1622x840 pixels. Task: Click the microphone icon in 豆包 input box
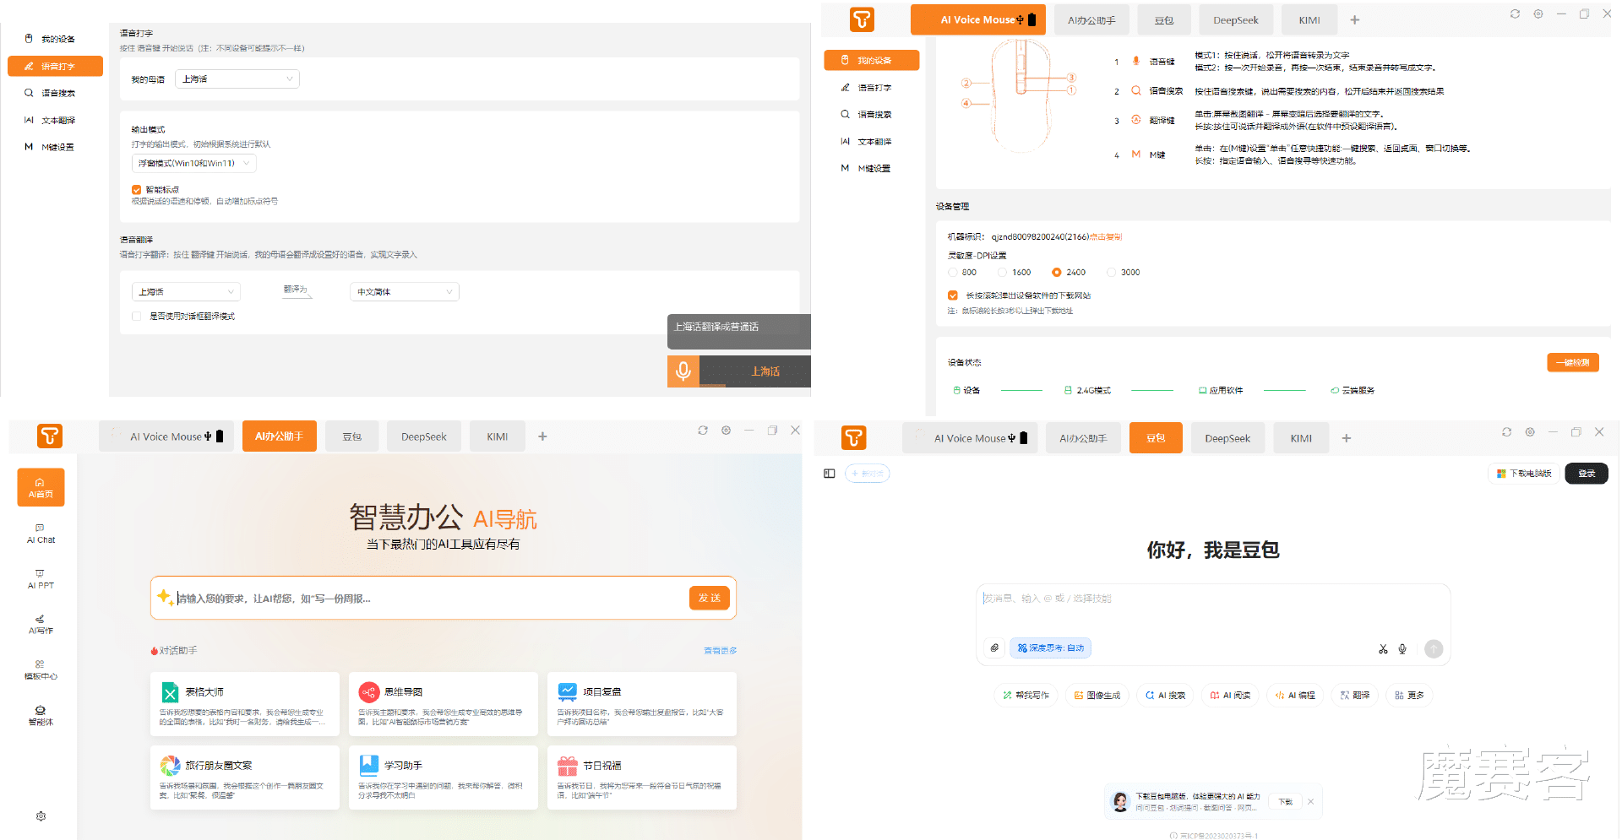[1402, 649]
